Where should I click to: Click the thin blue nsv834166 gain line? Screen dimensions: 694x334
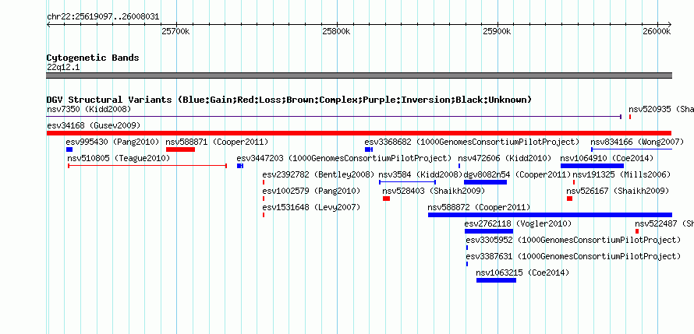tap(632, 149)
